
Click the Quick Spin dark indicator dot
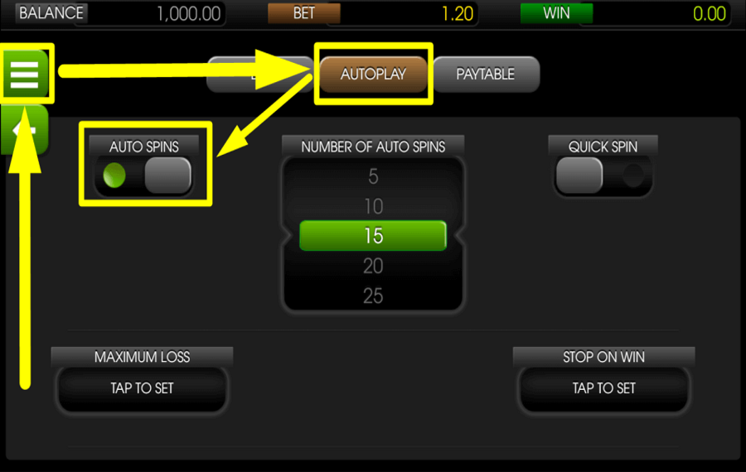pos(633,176)
